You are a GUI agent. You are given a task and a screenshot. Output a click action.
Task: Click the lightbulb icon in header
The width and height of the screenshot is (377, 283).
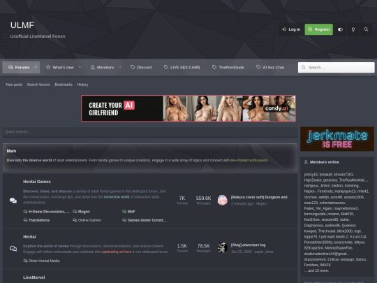coord(353,29)
